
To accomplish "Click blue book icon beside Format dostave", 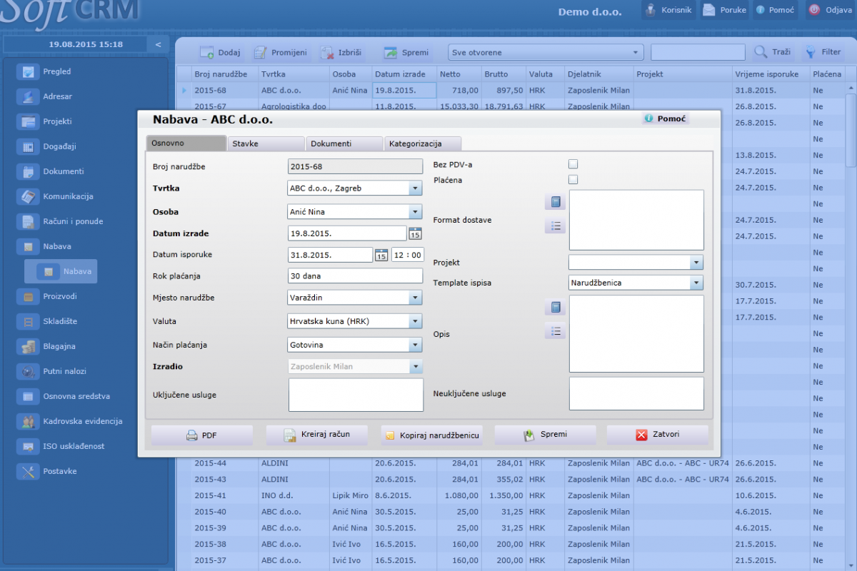I will [556, 202].
